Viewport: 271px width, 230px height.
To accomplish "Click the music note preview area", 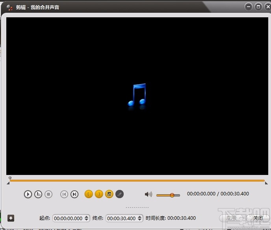I will [137, 96].
